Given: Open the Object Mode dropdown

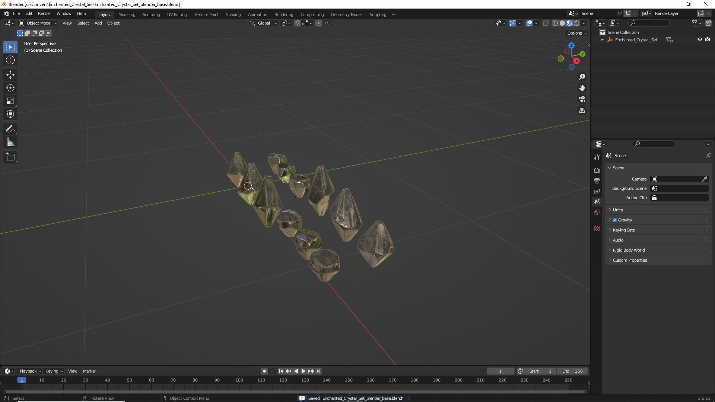Looking at the screenshot, I should pyautogui.click(x=38, y=23).
